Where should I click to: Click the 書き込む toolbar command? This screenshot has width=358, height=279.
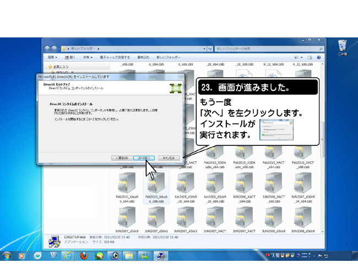143,57
